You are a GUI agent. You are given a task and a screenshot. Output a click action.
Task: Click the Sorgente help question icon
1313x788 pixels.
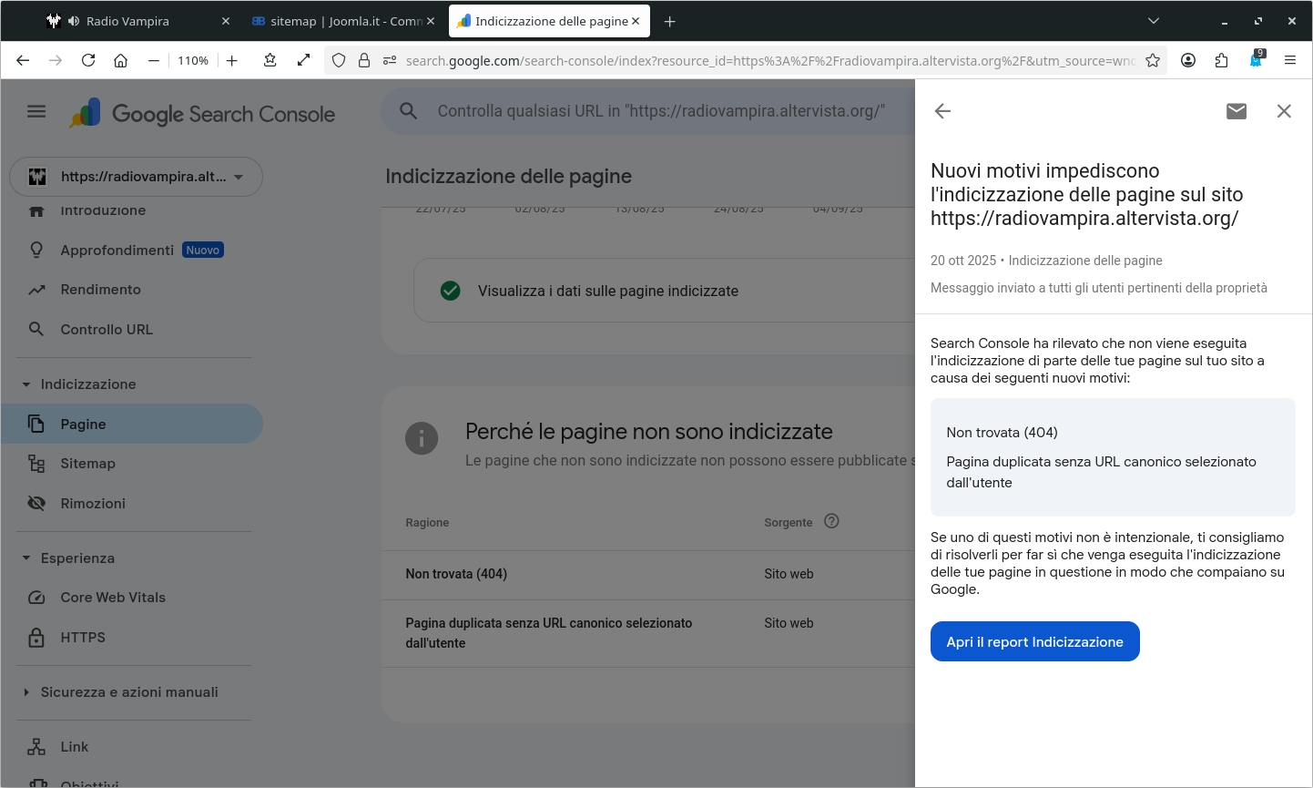(x=831, y=521)
